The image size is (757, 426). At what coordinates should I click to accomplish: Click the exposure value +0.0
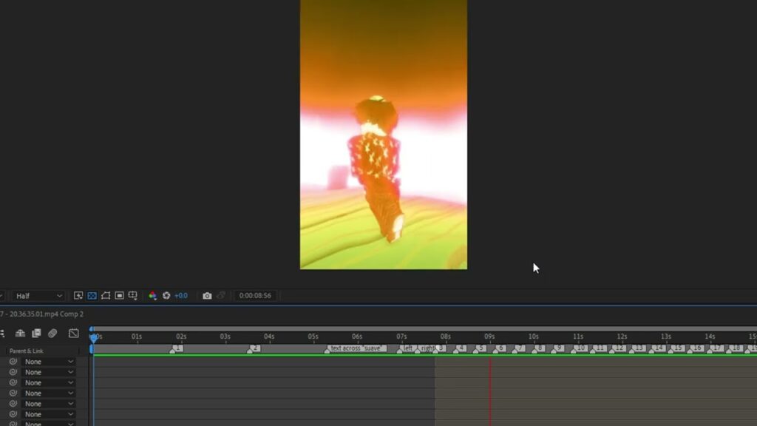tap(181, 296)
